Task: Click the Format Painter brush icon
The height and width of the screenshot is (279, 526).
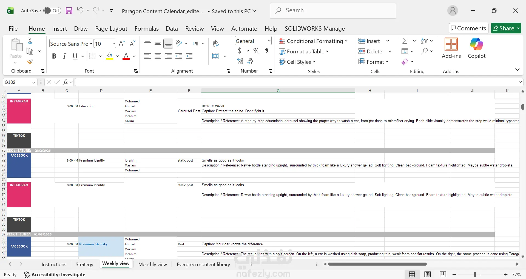Action: click(30, 62)
